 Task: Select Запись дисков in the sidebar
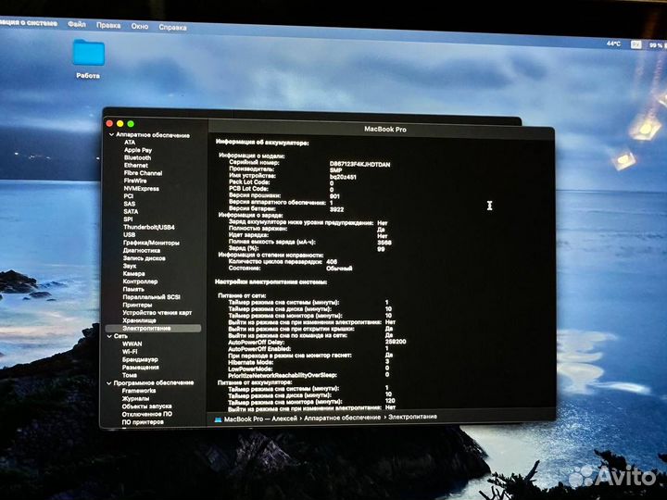click(145, 258)
